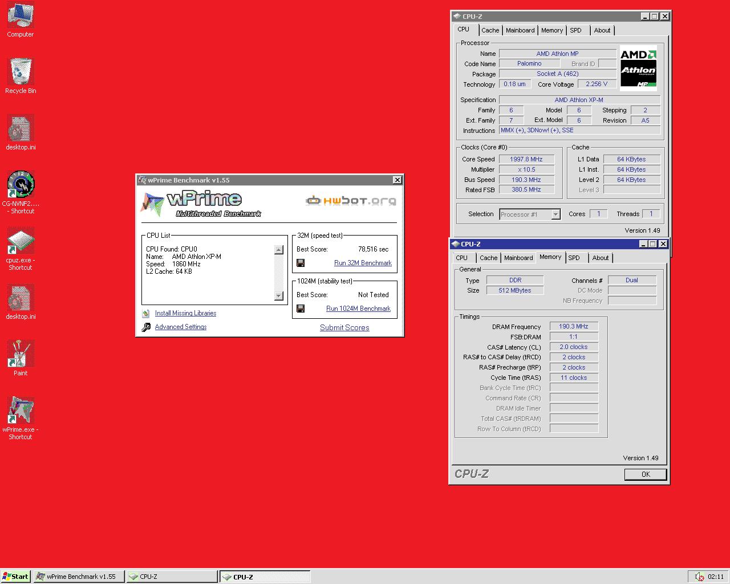Switch to SPD tab in upper CPU-Z window

[576, 30]
